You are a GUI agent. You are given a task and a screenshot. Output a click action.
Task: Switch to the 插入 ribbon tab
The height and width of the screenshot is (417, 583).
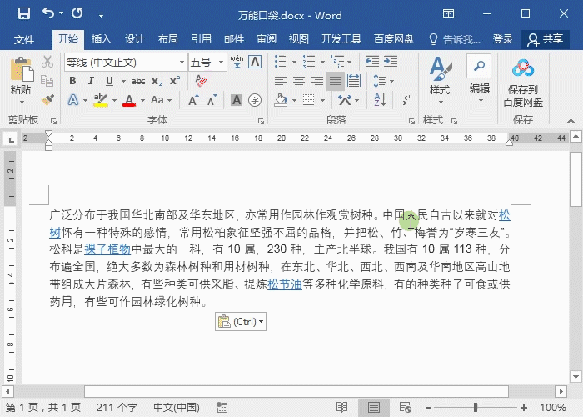pos(101,39)
